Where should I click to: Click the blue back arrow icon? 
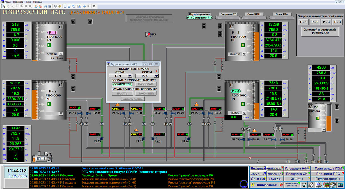pyautogui.click(x=84, y=6)
